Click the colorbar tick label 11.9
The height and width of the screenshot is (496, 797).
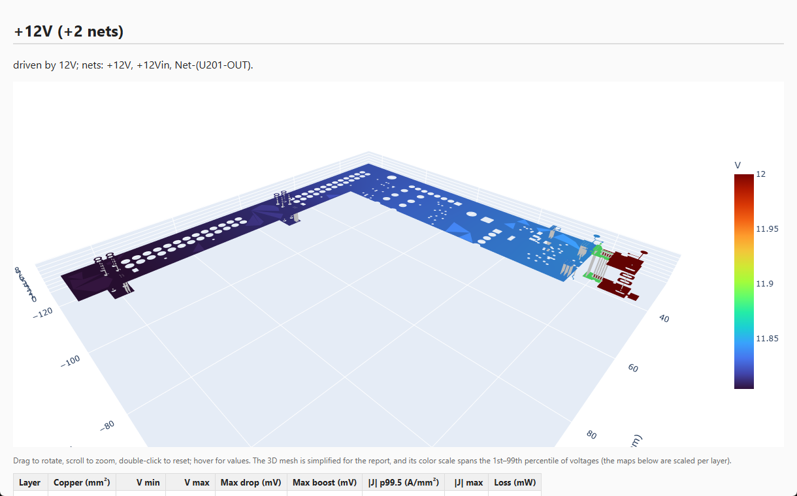click(x=764, y=284)
